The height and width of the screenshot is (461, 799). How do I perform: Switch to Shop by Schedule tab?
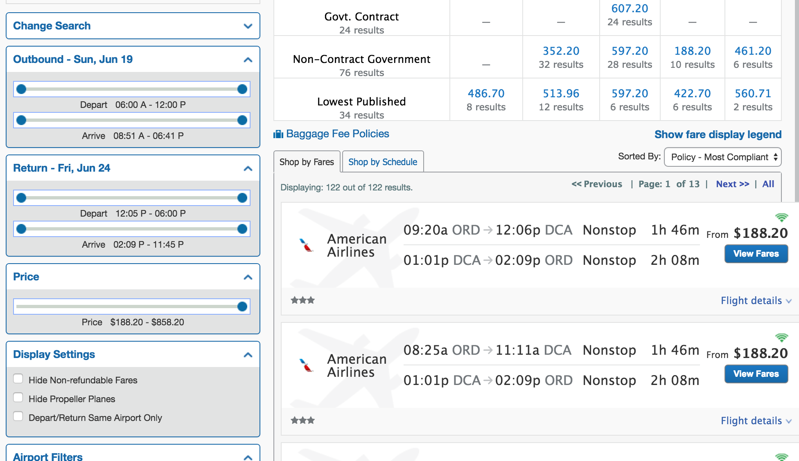(x=382, y=162)
